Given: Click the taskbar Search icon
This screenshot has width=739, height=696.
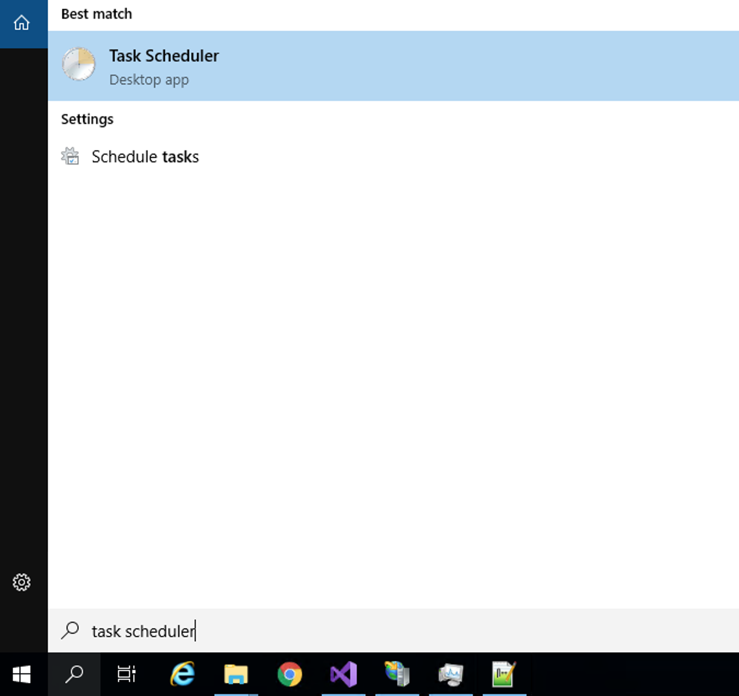Looking at the screenshot, I should (75, 674).
